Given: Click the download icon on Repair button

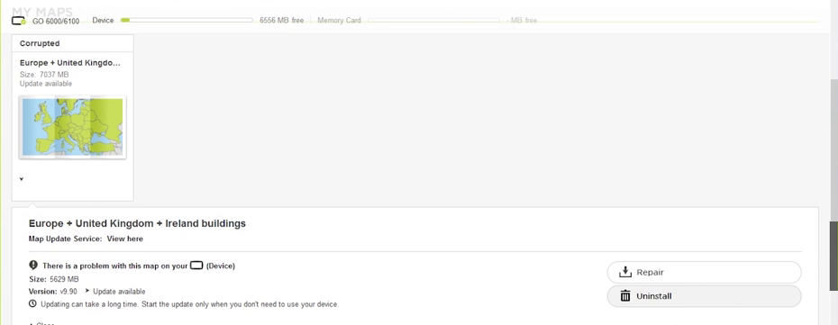Looking at the screenshot, I should click(x=624, y=272).
